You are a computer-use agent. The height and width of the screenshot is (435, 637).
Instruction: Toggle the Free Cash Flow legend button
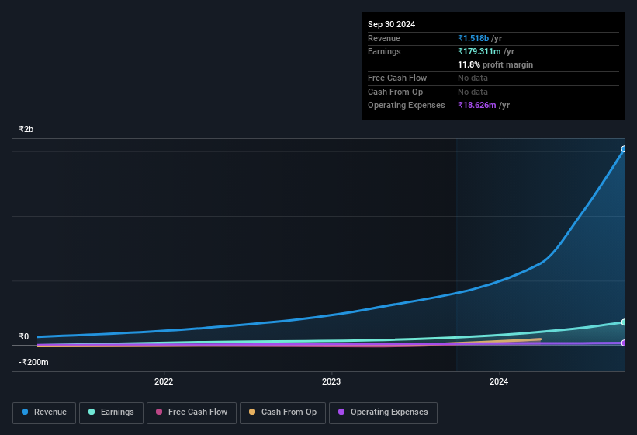click(x=192, y=412)
